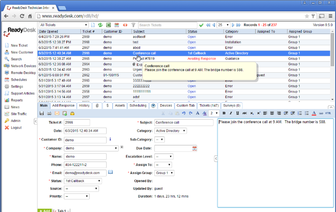Open New Customer in sidebar
Image resolution: width=336 pixels, height=212 pixels.
point(22,52)
